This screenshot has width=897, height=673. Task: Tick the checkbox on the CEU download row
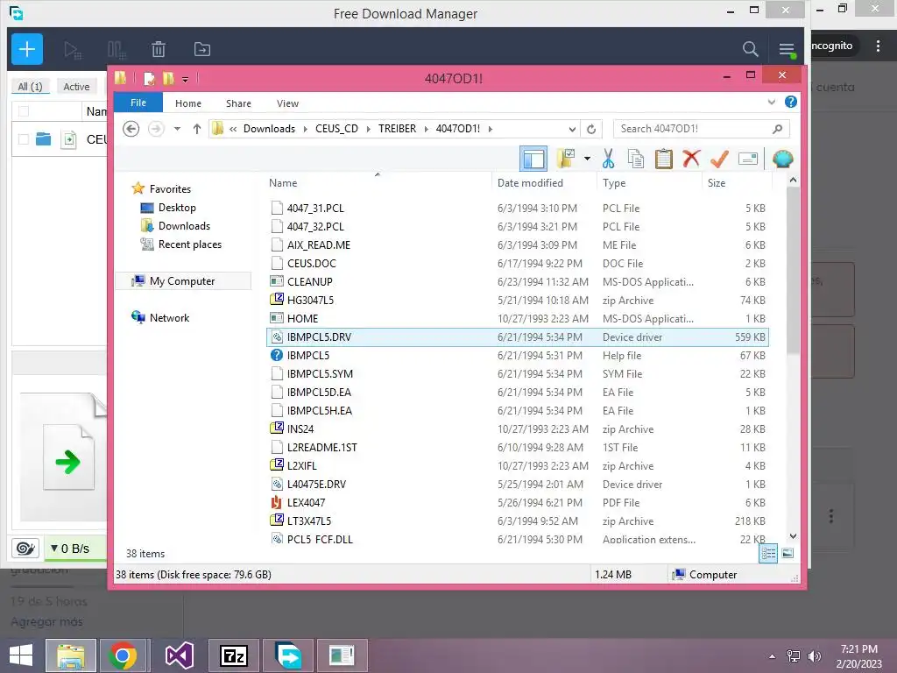tap(24, 139)
